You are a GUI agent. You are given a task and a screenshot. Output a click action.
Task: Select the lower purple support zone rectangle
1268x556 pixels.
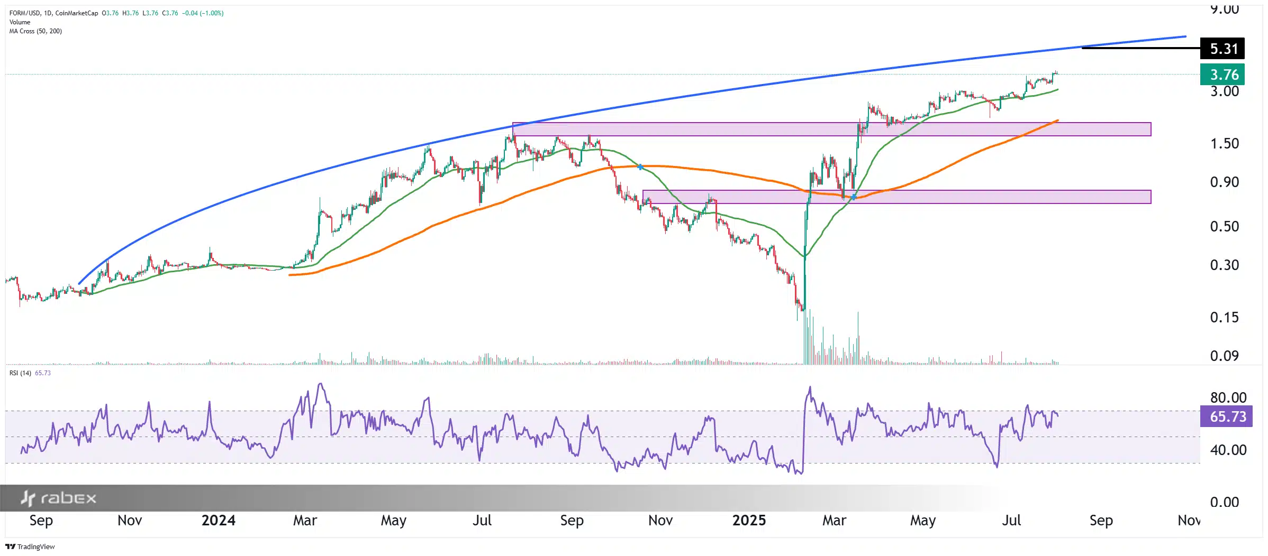coord(896,197)
